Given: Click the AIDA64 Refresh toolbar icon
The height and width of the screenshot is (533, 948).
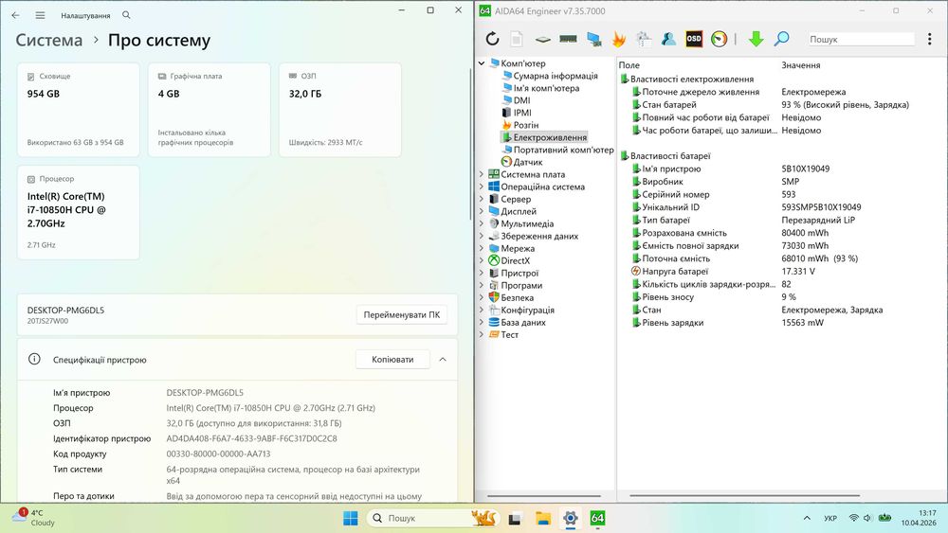Looking at the screenshot, I should (x=492, y=39).
